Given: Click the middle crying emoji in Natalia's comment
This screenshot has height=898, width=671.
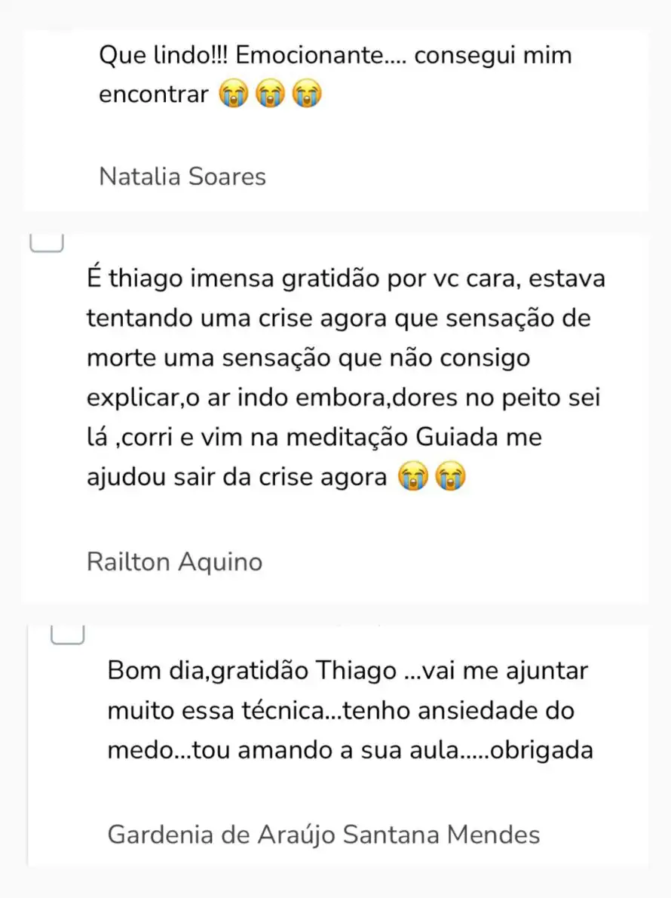Looking at the screenshot, I should click(x=269, y=96).
